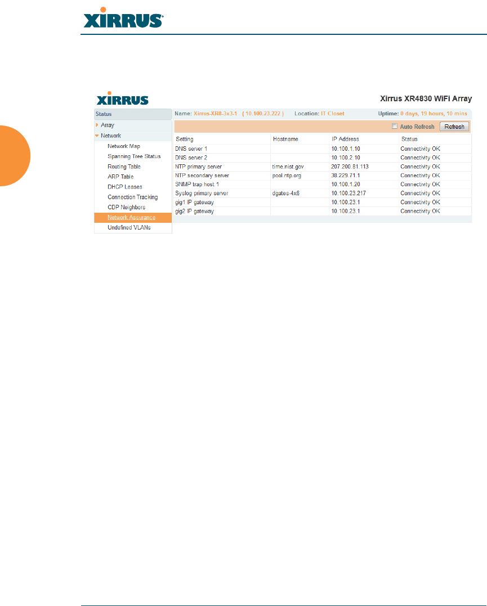This screenshot has height=606, width=487.
Task: Click IP address 38.229.71.1
Action: coord(346,176)
